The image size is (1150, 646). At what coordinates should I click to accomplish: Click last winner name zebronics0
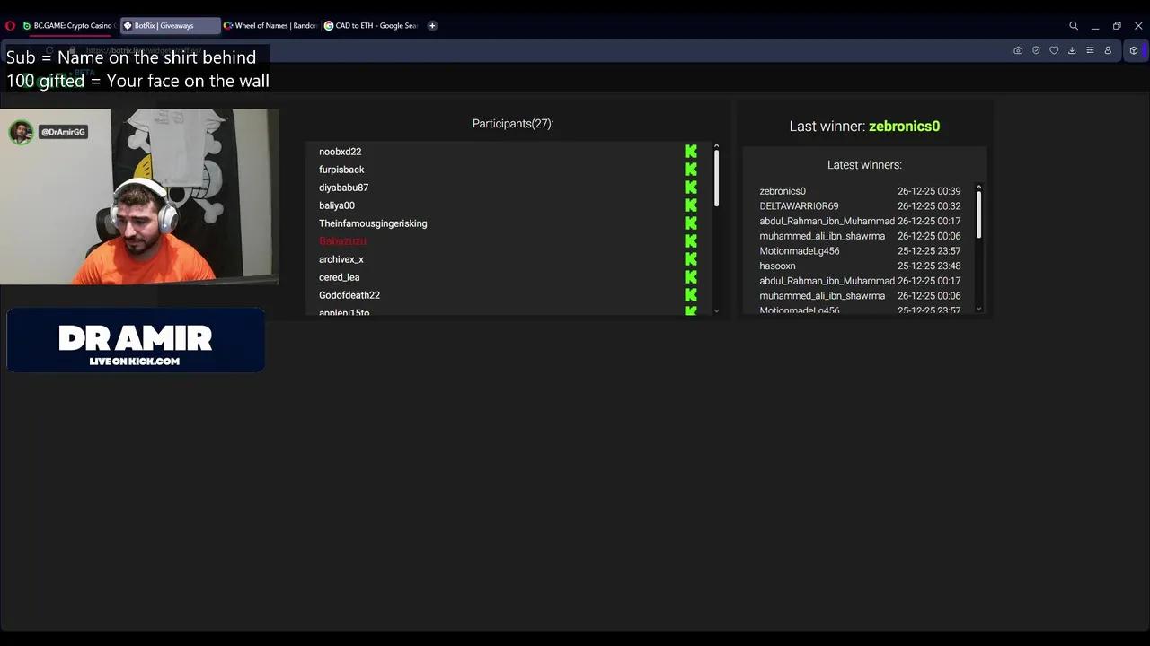[x=904, y=127]
